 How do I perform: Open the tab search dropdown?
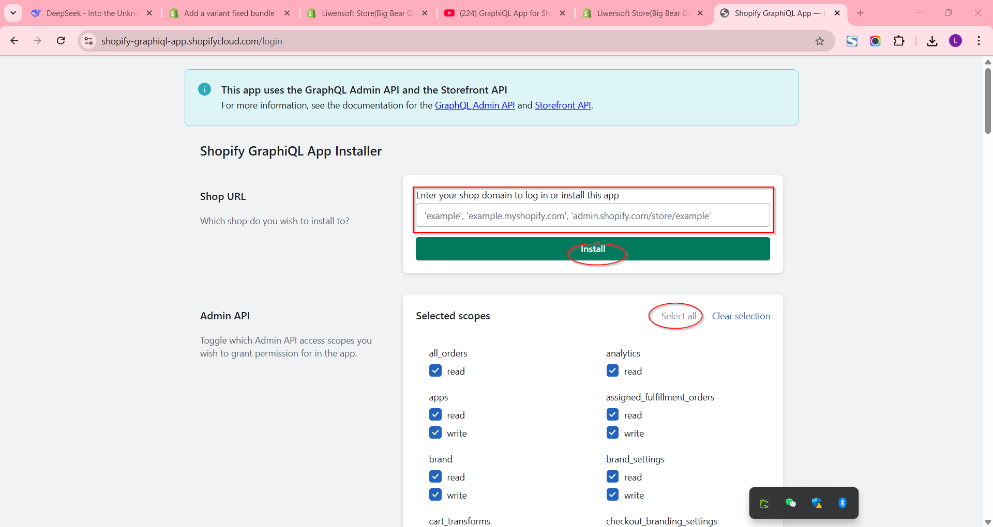point(13,13)
